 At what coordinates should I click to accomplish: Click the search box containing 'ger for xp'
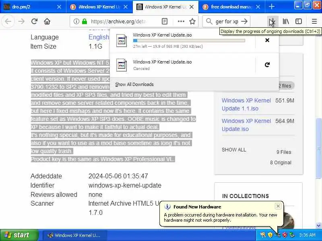click(x=227, y=21)
